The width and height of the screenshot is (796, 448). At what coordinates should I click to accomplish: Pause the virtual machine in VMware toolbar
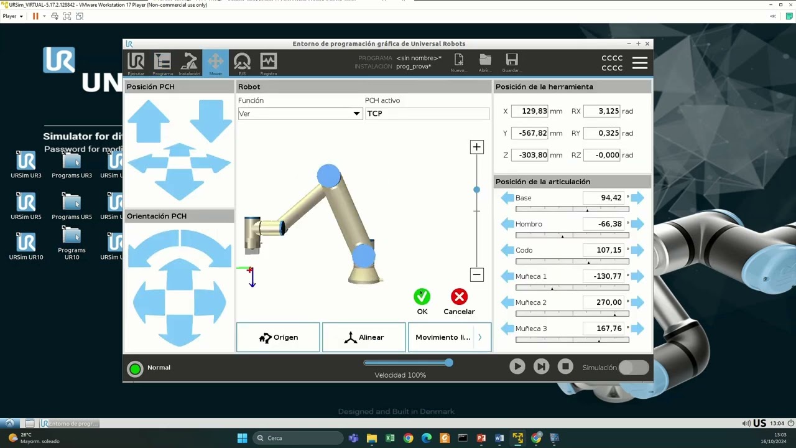point(35,16)
